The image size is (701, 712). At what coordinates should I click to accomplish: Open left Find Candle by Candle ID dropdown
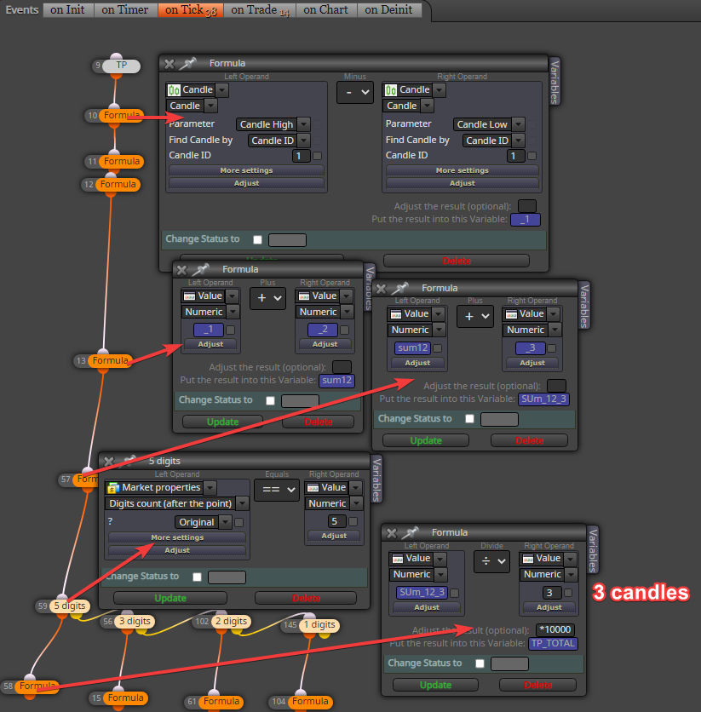[x=279, y=141]
